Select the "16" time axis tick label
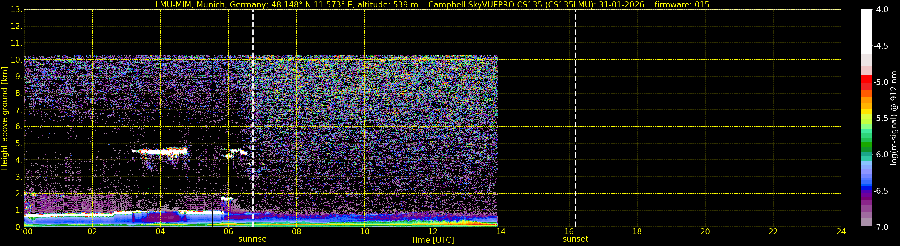The image size is (900, 246). pos(569,232)
